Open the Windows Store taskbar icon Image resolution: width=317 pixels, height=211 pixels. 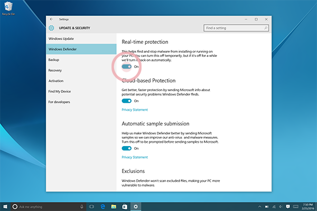(x=125, y=207)
